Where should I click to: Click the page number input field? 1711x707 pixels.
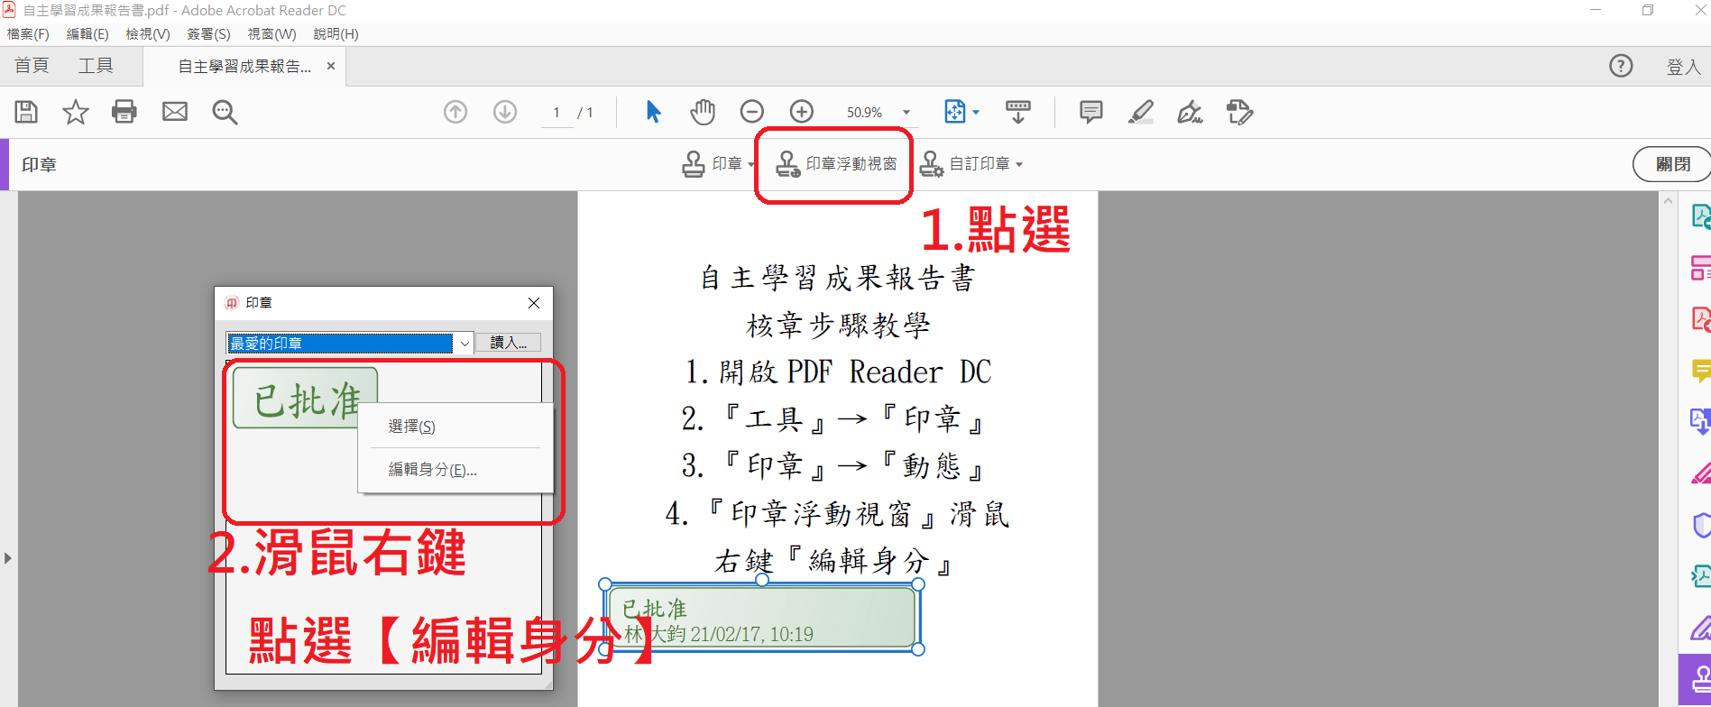(x=557, y=113)
